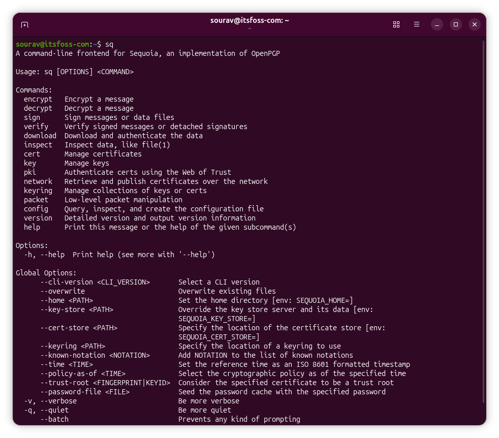Click the 'verify' command name
The width and height of the screenshot is (499, 438).
click(x=36, y=127)
